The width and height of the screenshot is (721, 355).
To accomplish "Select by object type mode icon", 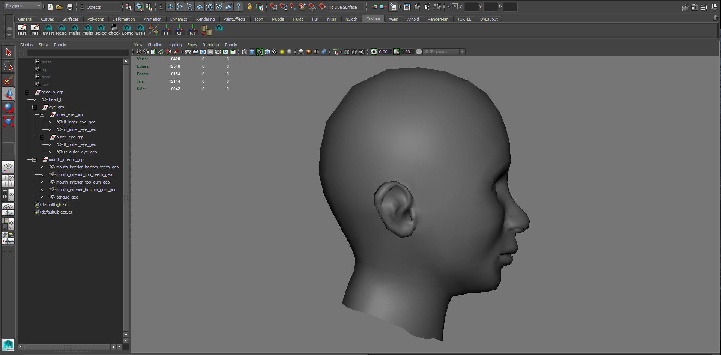I will [x=139, y=7].
